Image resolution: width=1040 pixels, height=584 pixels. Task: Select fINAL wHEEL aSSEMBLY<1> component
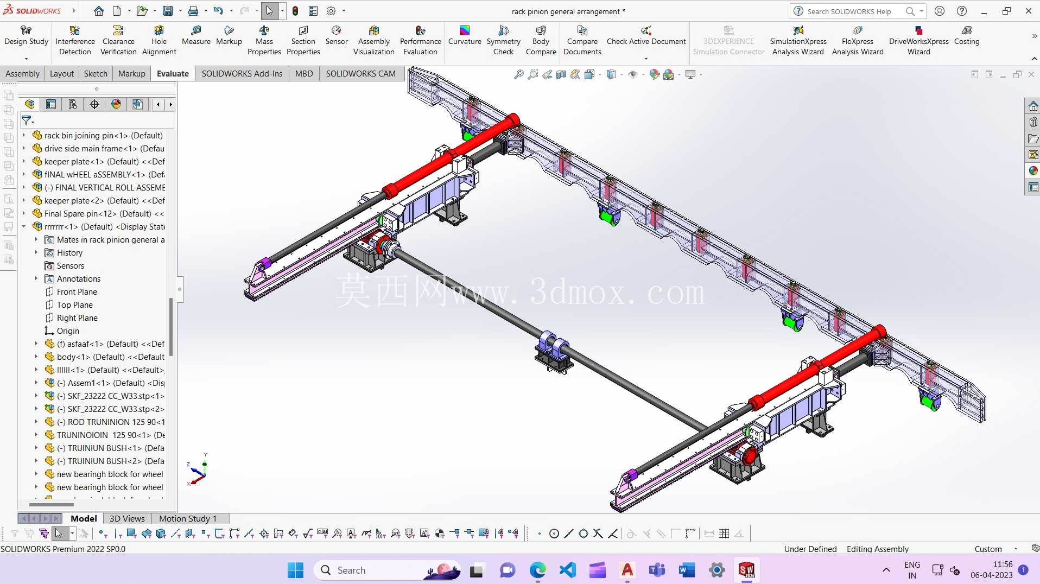pos(98,174)
